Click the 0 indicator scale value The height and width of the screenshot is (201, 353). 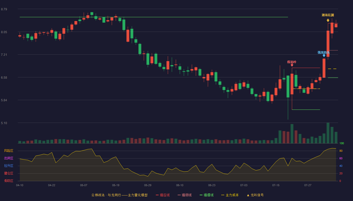click(340, 181)
